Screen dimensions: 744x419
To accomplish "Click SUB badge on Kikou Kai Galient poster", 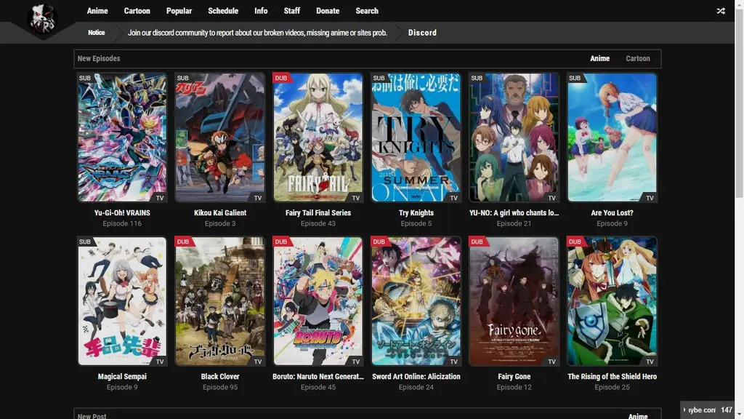I will tap(182, 78).
